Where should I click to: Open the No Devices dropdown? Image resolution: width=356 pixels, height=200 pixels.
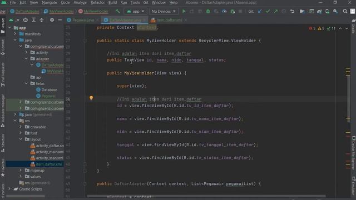[164, 11]
